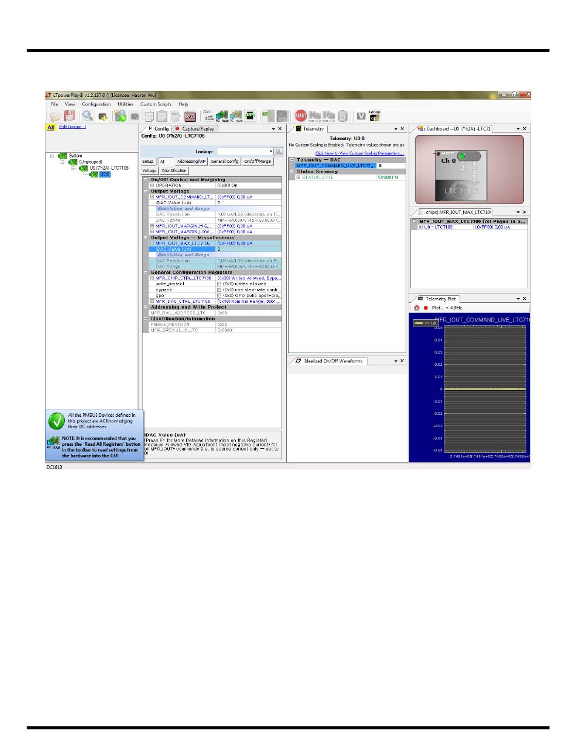
Task: Click the black VERIFY toolbar icon
Action: (x=250, y=116)
